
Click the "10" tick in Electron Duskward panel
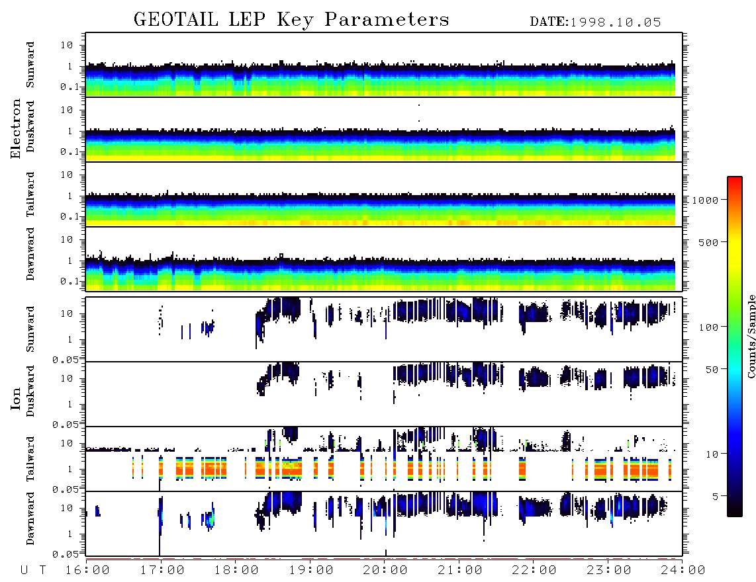67,110
